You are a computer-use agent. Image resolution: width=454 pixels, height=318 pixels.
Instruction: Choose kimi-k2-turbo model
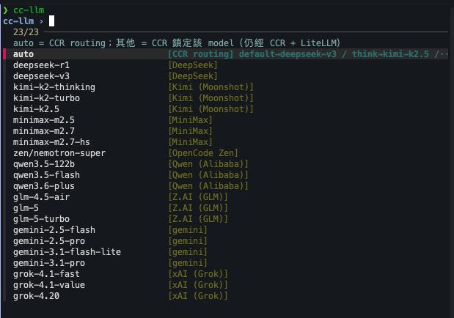point(227,98)
